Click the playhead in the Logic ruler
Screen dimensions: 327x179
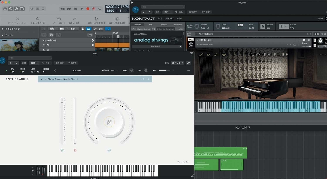click(118, 36)
